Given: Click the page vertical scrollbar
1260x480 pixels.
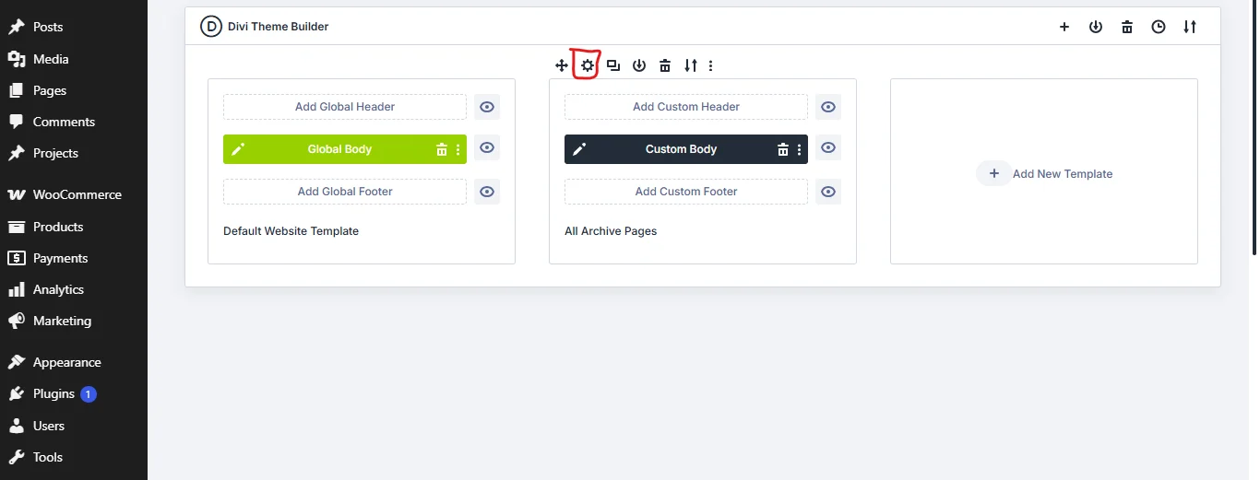Looking at the screenshot, I should [x=1254, y=127].
